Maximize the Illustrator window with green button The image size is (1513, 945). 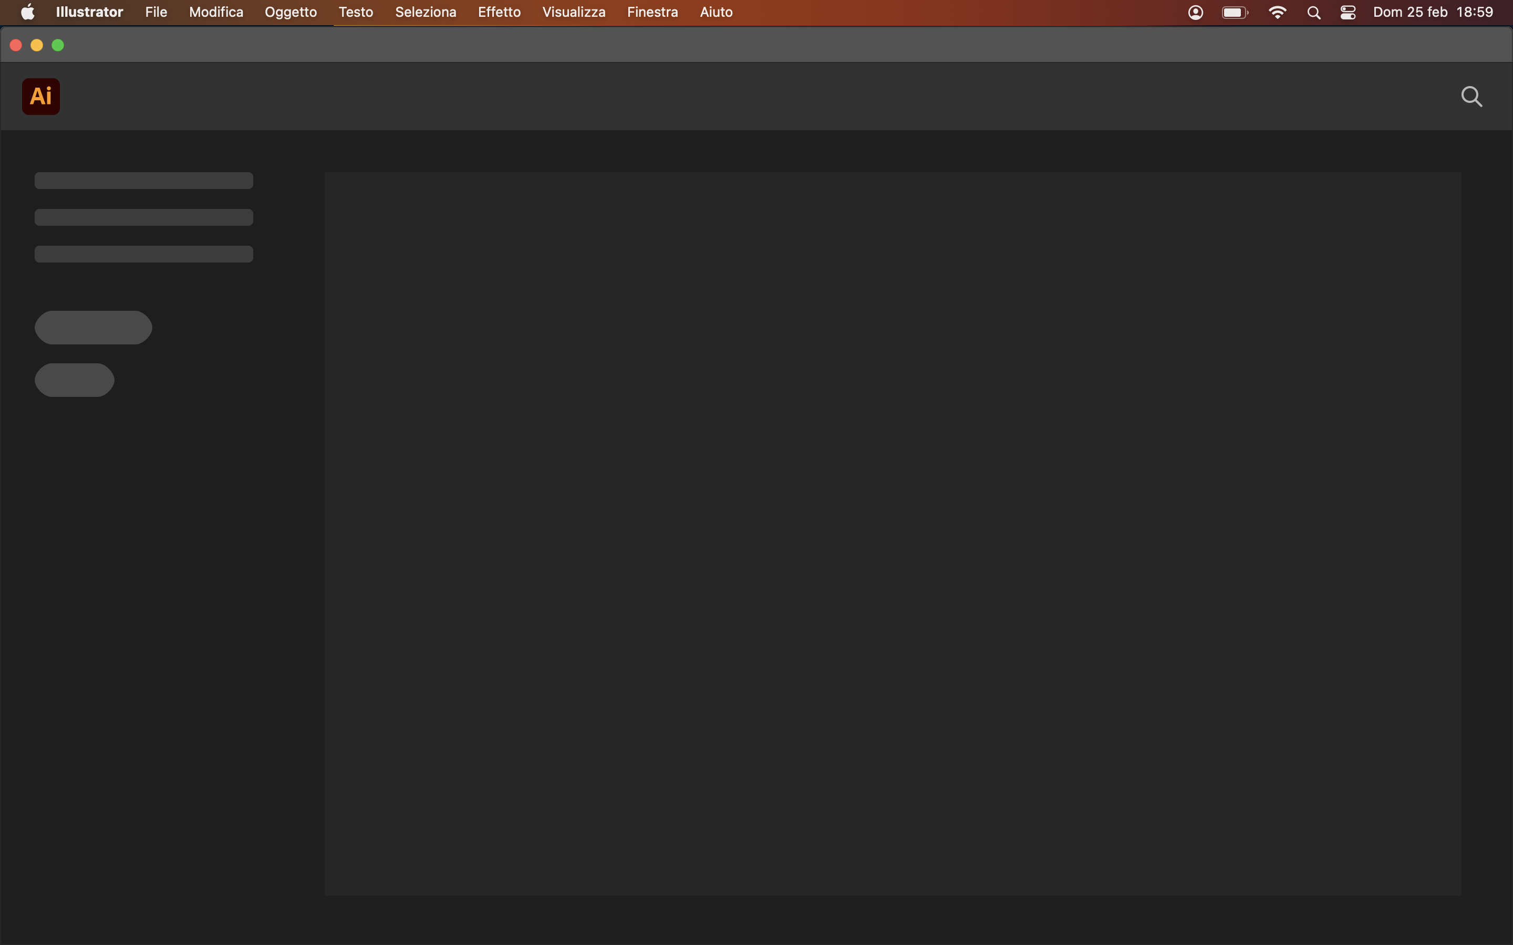point(57,45)
